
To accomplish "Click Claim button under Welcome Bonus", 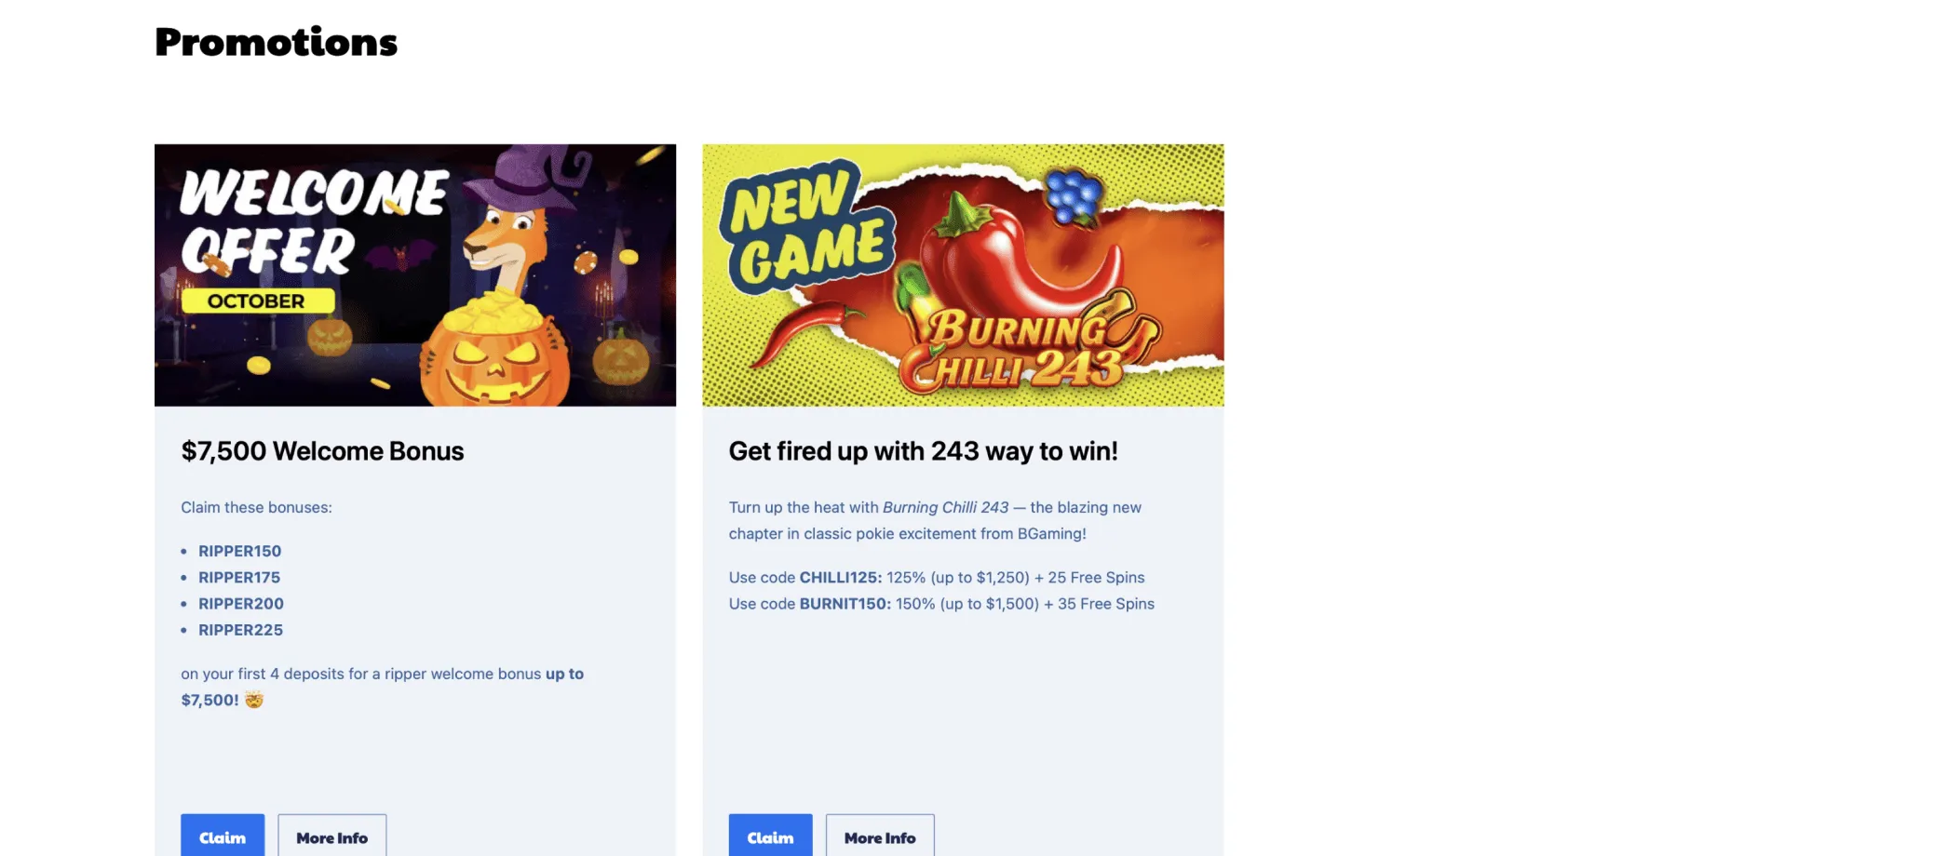I will [x=223, y=836].
